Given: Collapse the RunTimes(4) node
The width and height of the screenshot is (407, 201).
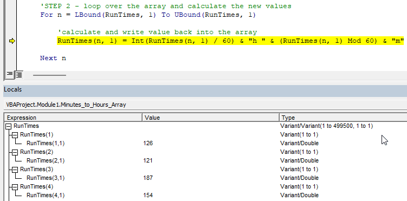Looking at the screenshot, I should click(x=15, y=187).
